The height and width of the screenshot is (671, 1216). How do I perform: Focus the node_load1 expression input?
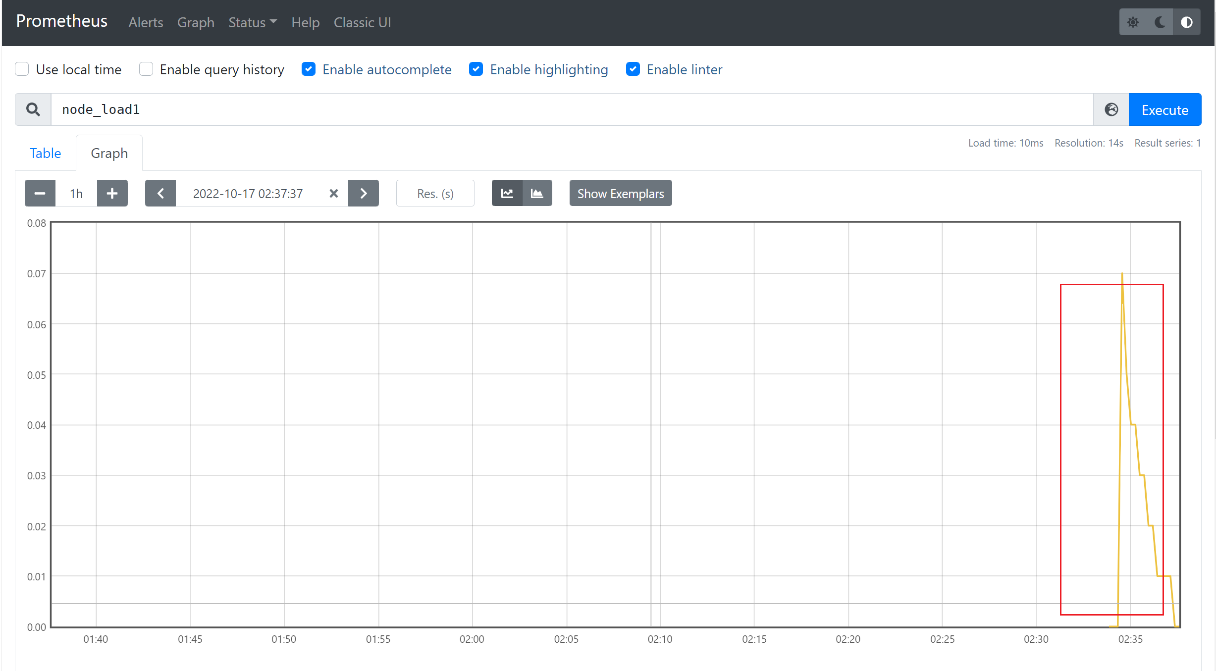572,109
